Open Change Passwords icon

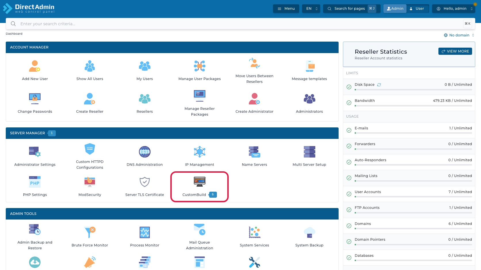pos(35,99)
